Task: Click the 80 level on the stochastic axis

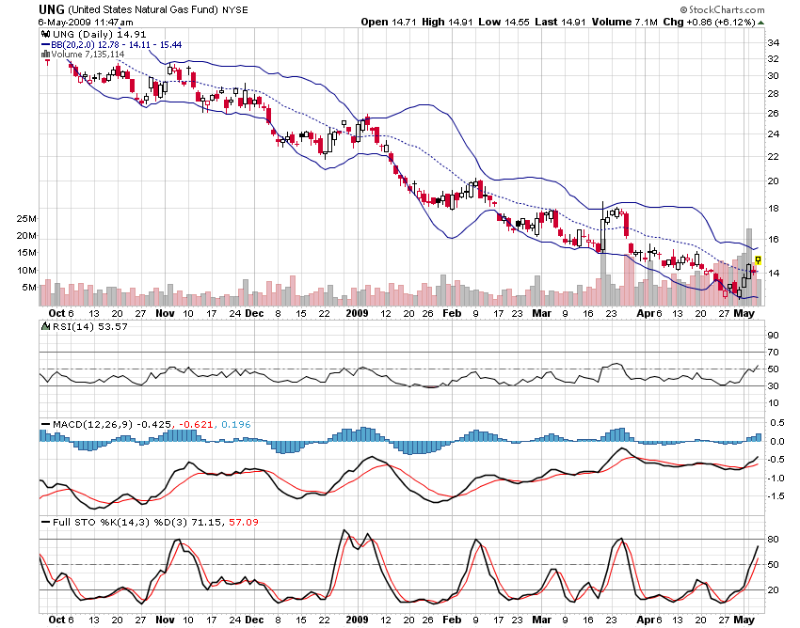Action: (774, 539)
